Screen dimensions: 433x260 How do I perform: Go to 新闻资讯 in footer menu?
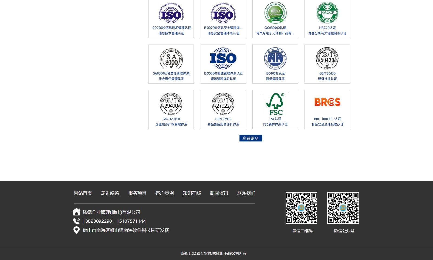pyautogui.click(x=219, y=193)
